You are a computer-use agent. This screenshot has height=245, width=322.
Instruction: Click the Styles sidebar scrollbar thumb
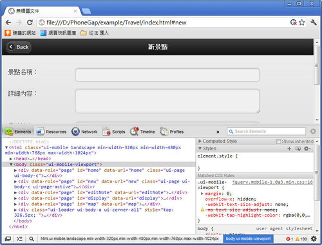316,173
